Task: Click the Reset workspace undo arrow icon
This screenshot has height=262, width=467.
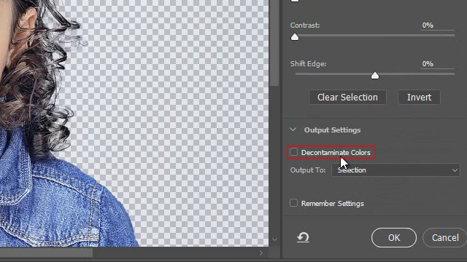Action: [x=304, y=237]
